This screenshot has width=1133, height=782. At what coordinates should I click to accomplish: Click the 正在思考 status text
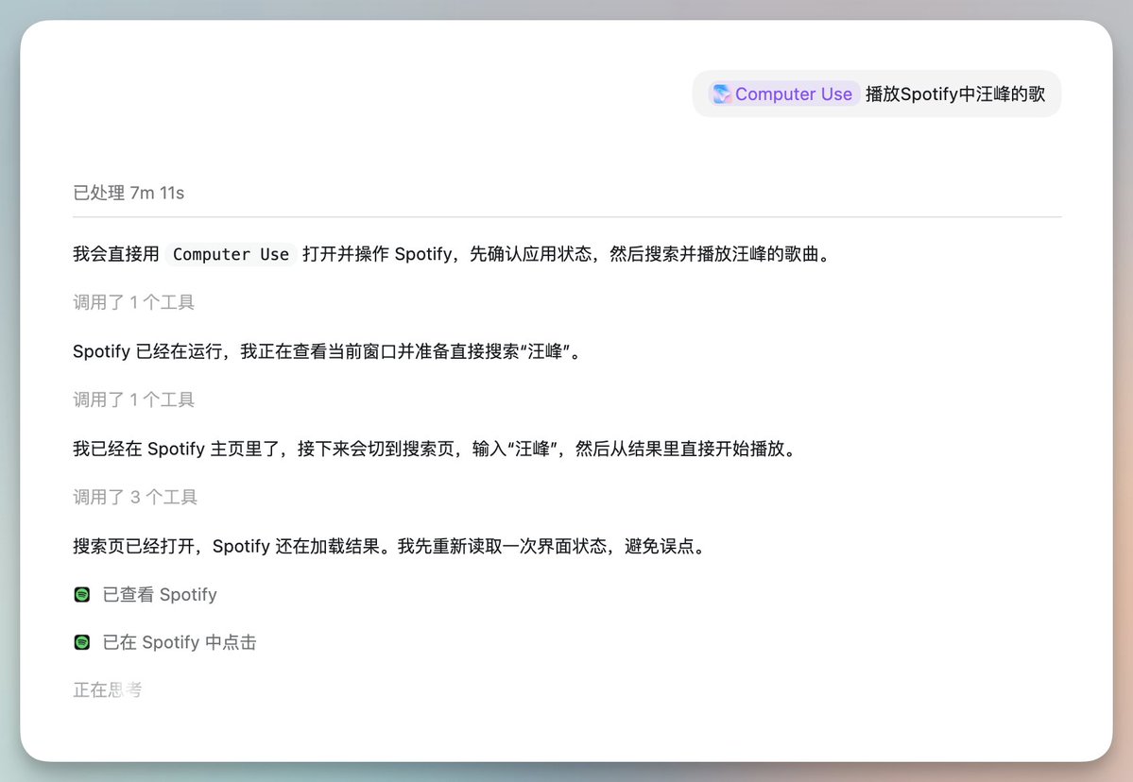pyautogui.click(x=107, y=689)
